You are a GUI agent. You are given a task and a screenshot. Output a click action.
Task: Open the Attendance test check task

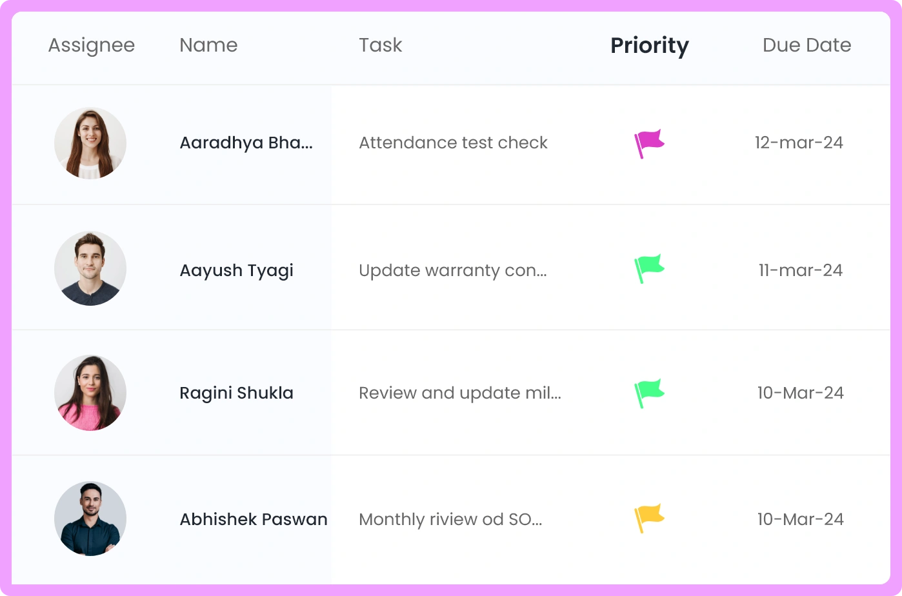coord(453,143)
